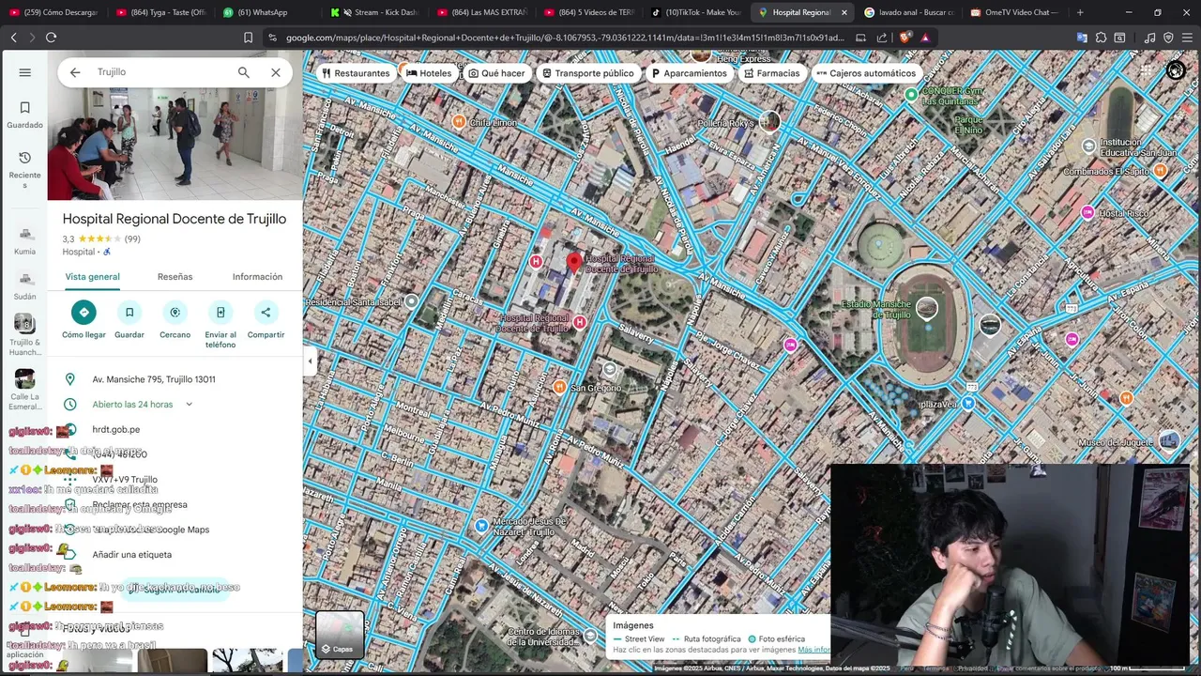Select the Qué hacer chip
1201x676 pixels.
coord(496,73)
